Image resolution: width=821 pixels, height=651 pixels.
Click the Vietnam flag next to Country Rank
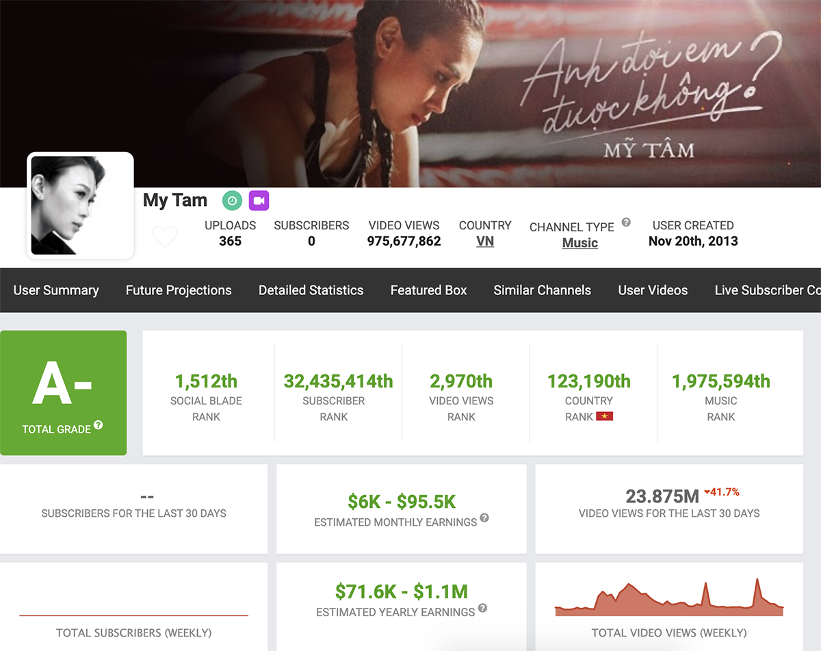tap(604, 416)
